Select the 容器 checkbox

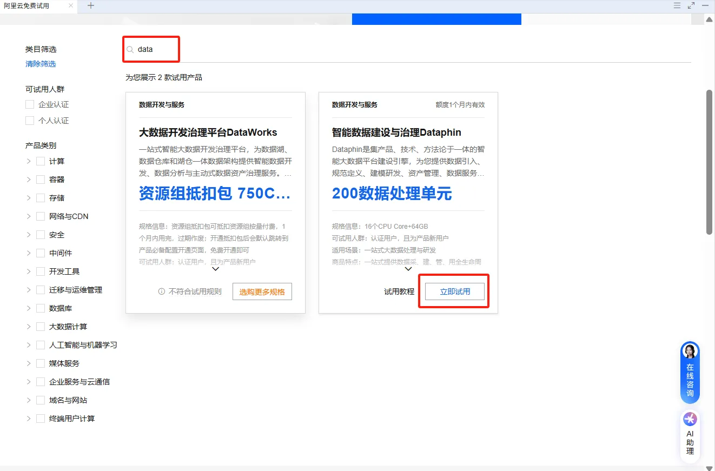(x=41, y=180)
